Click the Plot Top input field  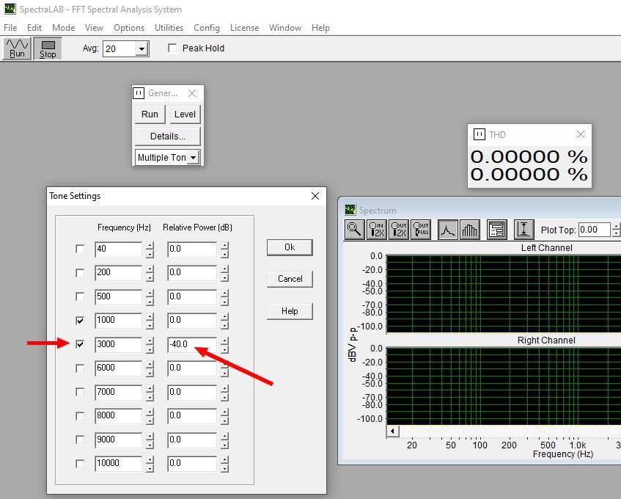coord(594,230)
